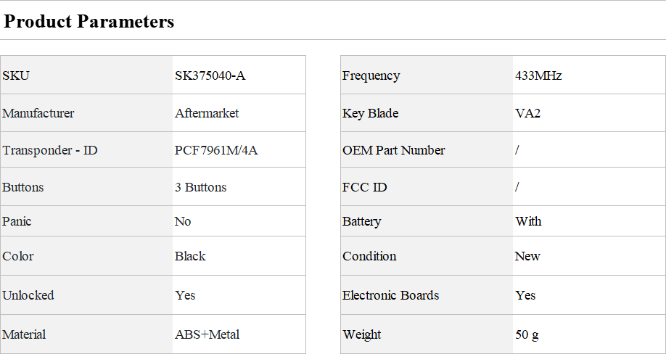Click the Material value ABS+Metal
666x354 pixels.
pos(207,334)
